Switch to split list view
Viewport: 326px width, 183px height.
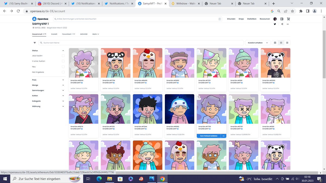287,43
